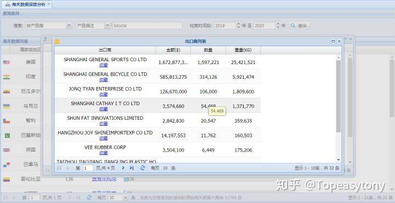Open the 按产品搜 search type dropdown
The height and width of the screenshot is (203, 395).
[69, 26]
